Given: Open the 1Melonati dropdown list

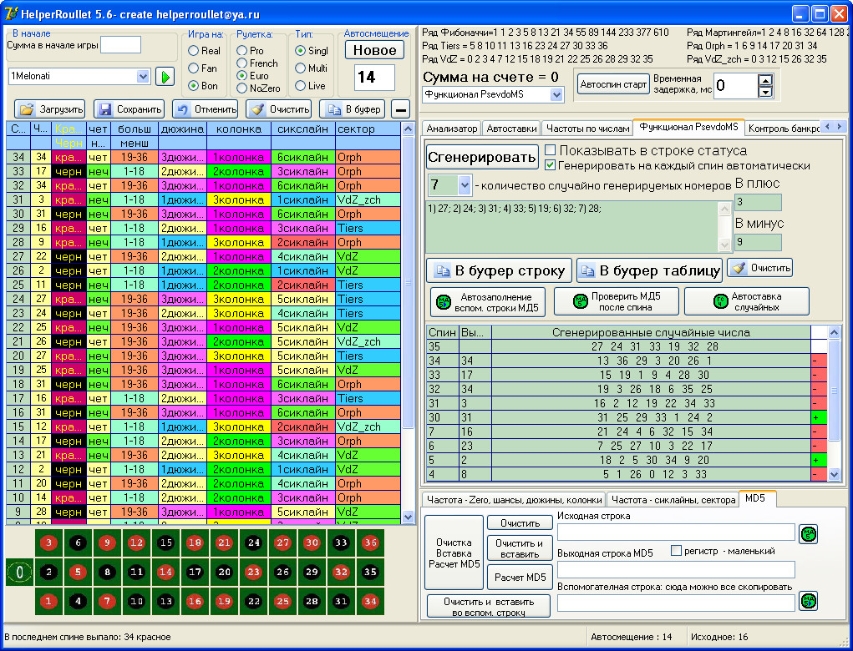Looking at the screenshot, I should coord(142,77).
